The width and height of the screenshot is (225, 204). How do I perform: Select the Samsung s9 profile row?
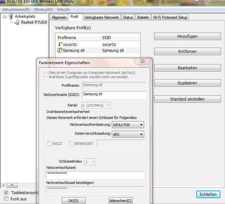98,51
